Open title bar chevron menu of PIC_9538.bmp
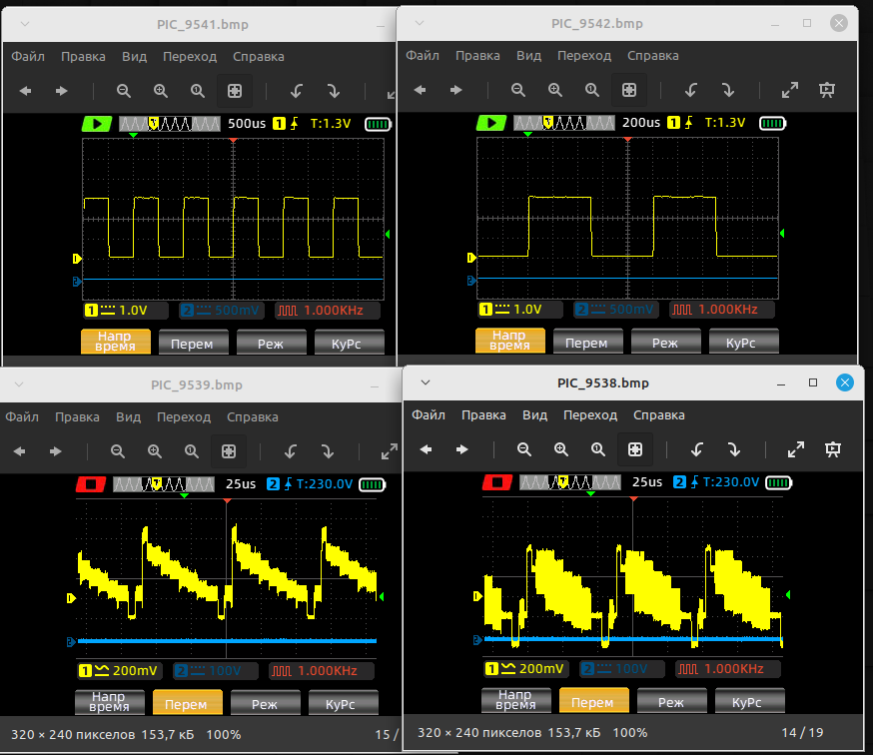Screen dimensions: 873x755 (426, 382)
